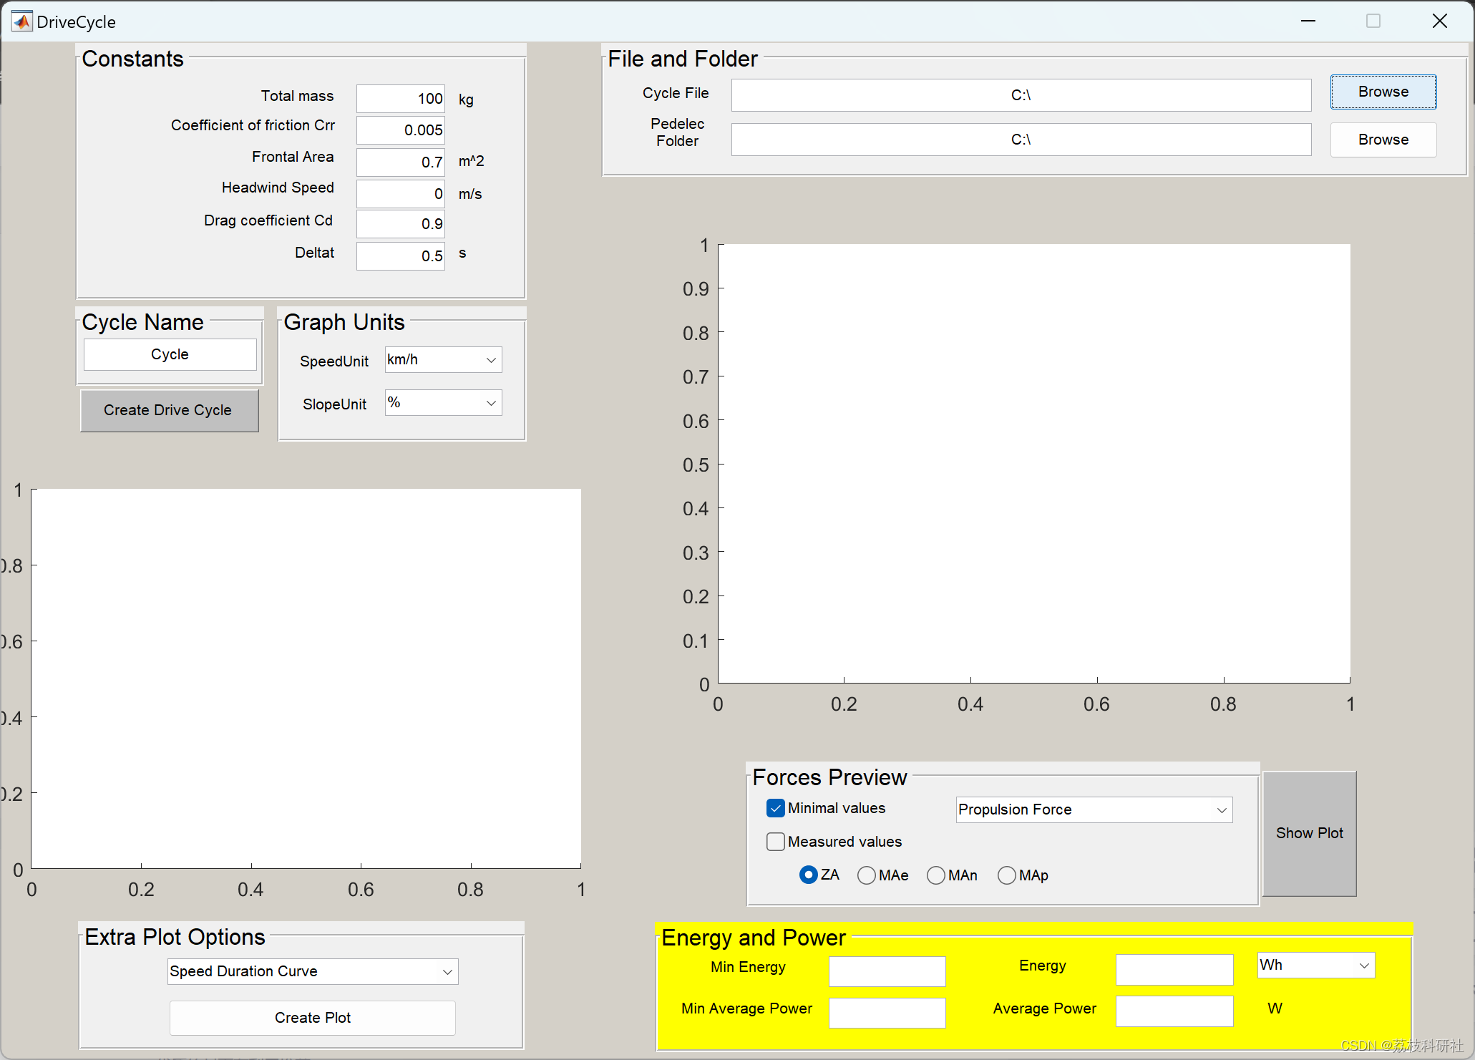Click the MATLAB icon in title bar
This screenshot has height=1060, width=1475.
click(x=21, y=21)
